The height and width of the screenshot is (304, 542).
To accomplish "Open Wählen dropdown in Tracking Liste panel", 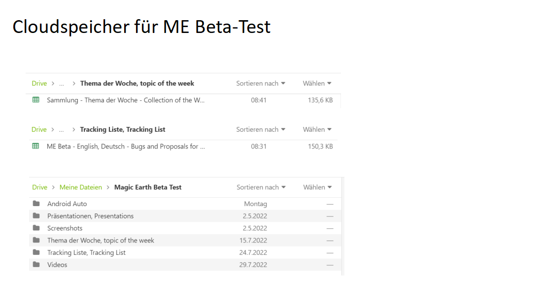I will pyautogui.click(x=317, y=130).
